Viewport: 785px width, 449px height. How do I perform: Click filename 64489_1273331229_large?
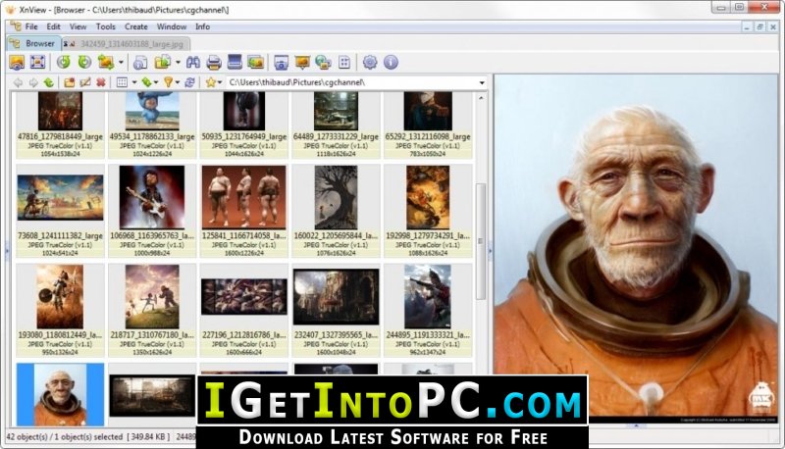[336, 136]
